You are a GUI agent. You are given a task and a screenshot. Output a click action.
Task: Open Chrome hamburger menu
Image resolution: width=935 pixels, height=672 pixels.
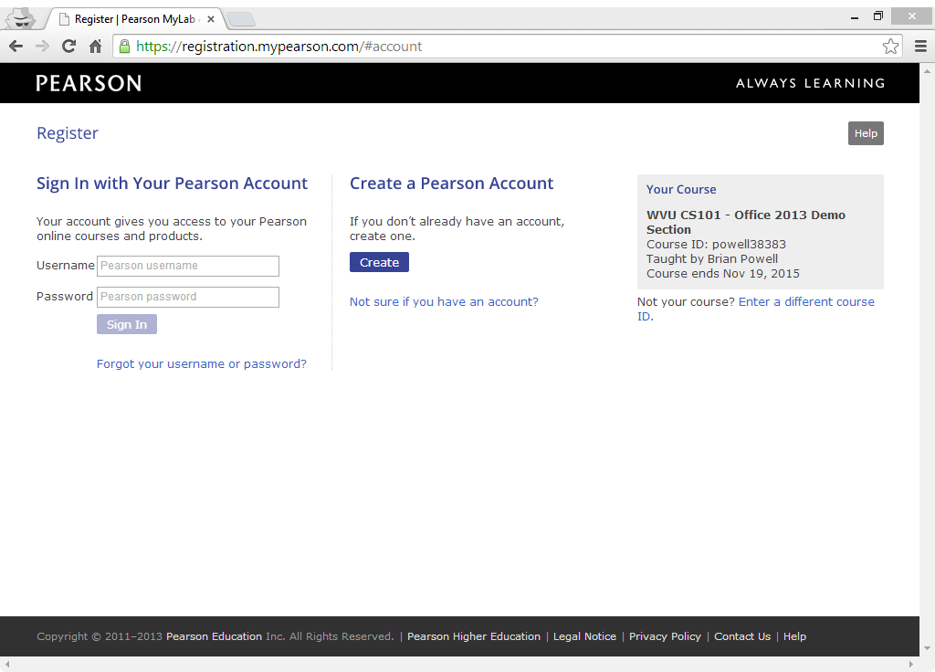pos(920,46)
